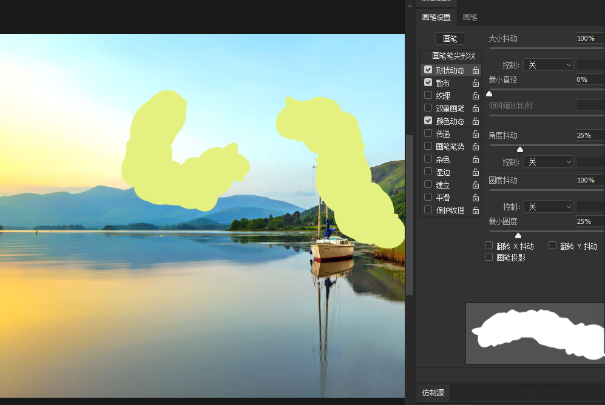This screenshot has width=605, height=405.
Task: Click the 颜色动态 label in brush settings
Action: tap(450, 121)
